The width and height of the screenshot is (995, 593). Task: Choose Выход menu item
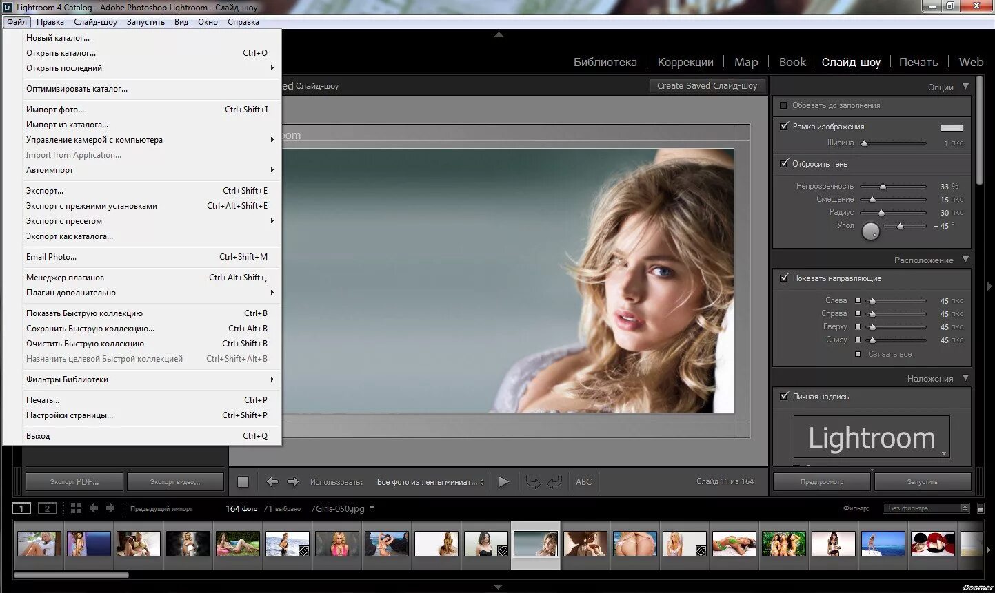(x=142, y=436)
